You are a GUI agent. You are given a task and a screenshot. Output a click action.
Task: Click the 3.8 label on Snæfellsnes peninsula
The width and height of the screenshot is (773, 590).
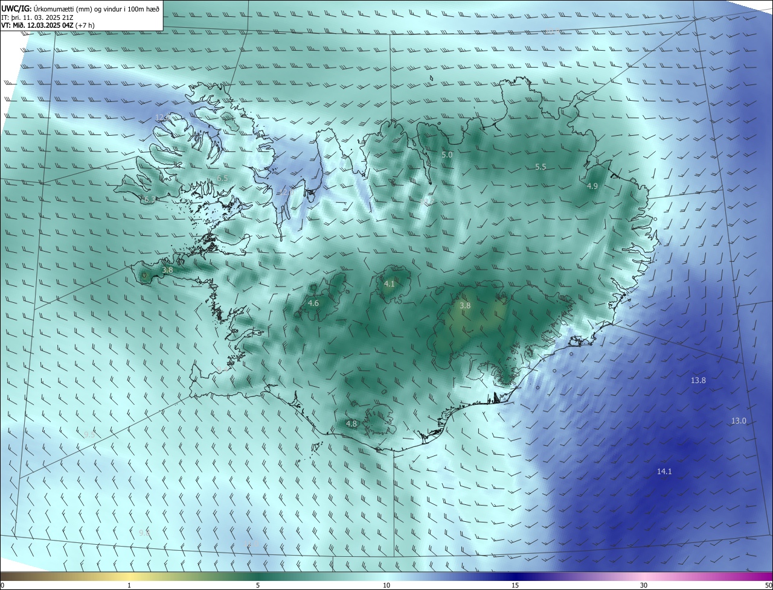167,270
